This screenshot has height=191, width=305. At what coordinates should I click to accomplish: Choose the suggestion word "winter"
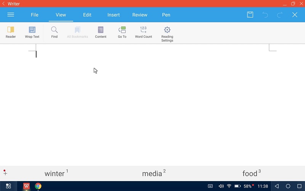coord(55,173)
